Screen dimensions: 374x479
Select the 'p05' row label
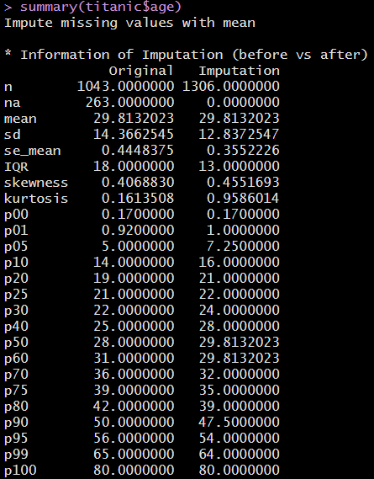[16, 246]
